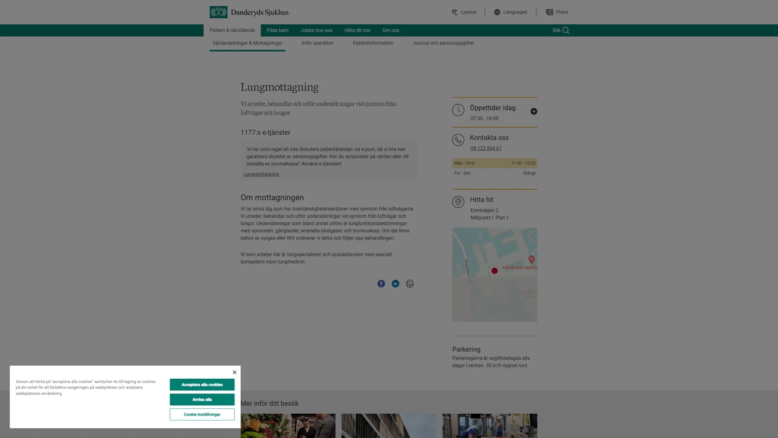The image size is (778, 438).
Task: Open the building exterior article thumbnail
Action: click(389, 426)
